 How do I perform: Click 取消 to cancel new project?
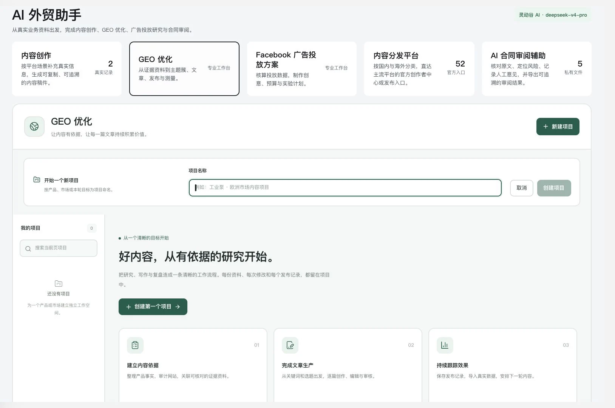pos(522,188)
